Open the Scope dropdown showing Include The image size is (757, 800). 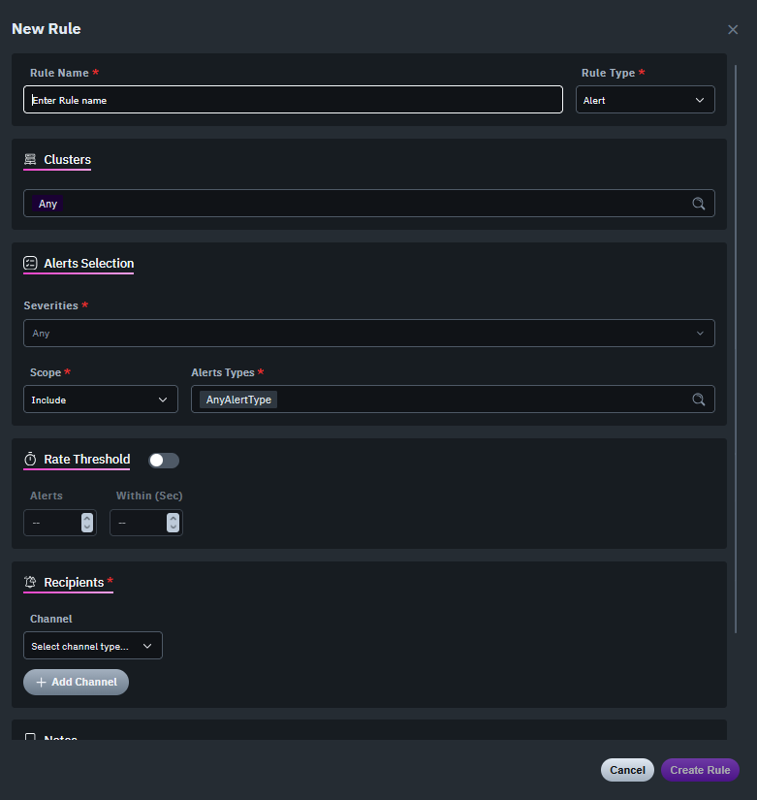point(100,399)
